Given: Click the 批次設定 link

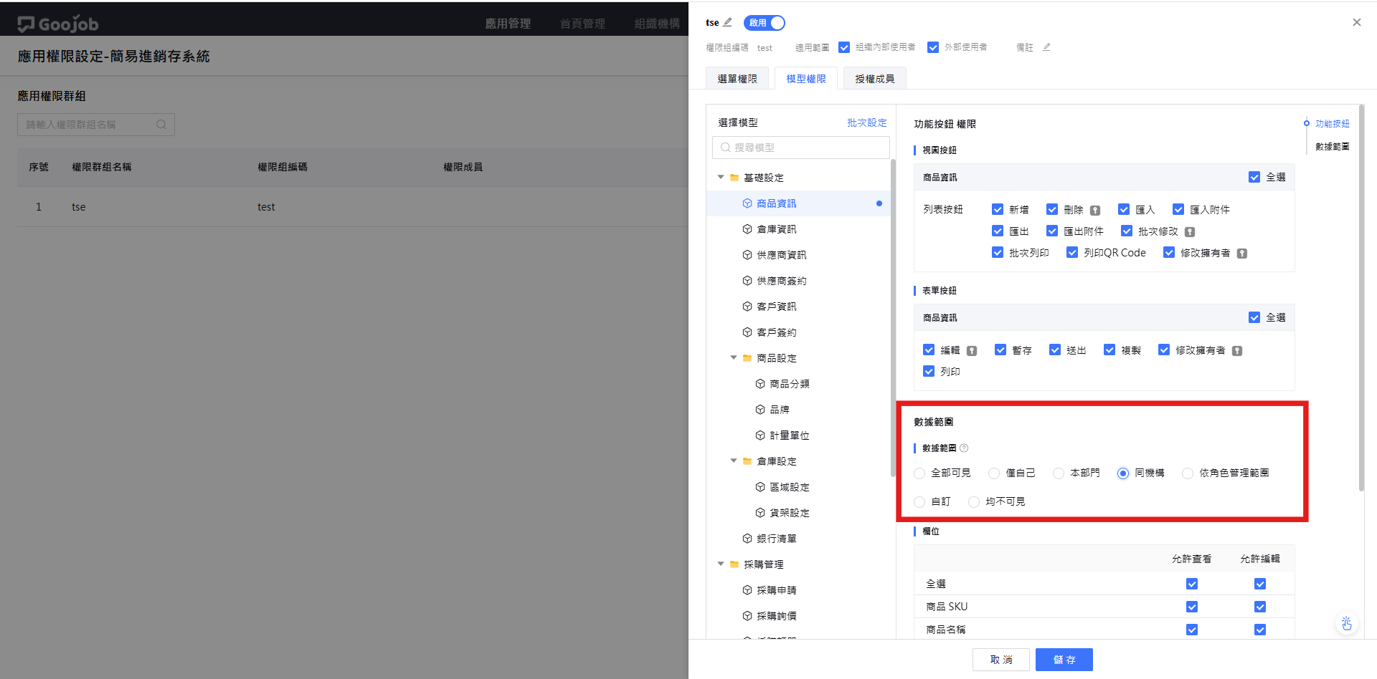Looking at the screenshot, I should (x=867, y=122).
